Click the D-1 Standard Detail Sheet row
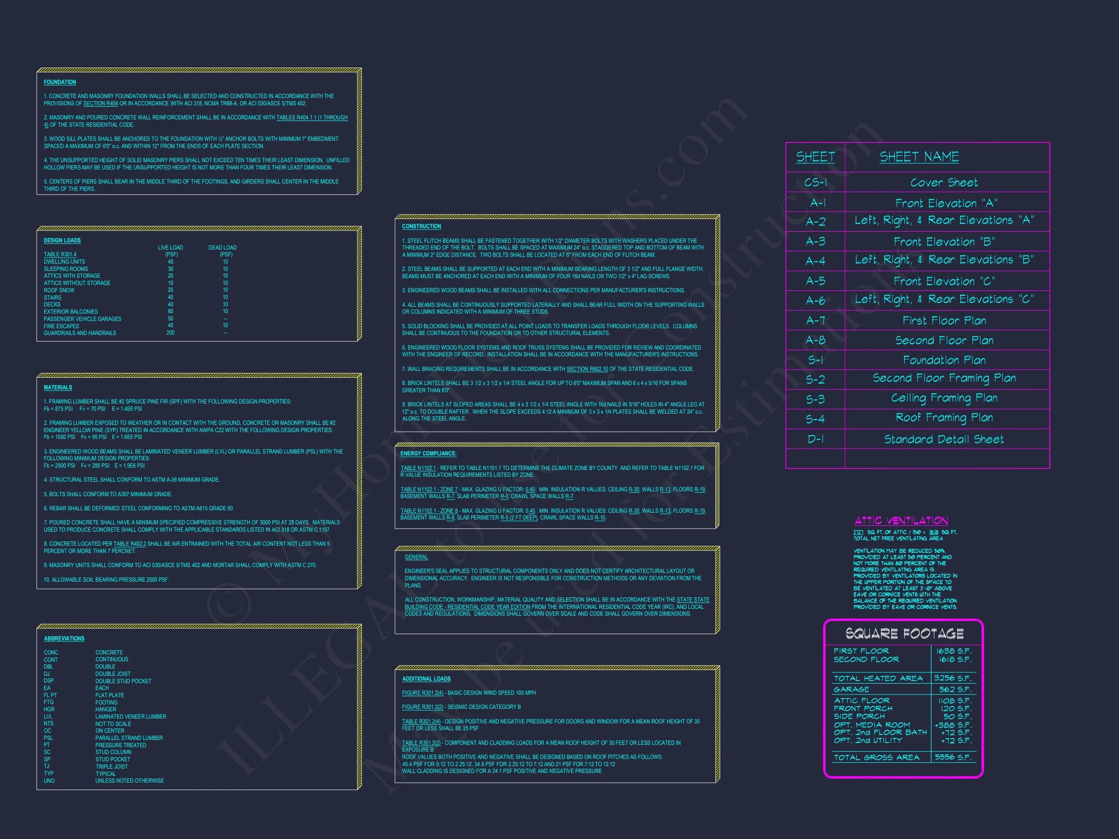This screenshot has width=1119, height=839. click(x=944, y=439)
